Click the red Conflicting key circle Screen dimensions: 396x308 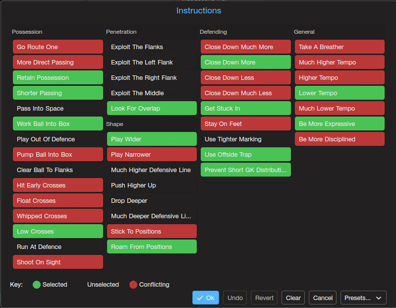pyautogui.click(x=133, y=285)
